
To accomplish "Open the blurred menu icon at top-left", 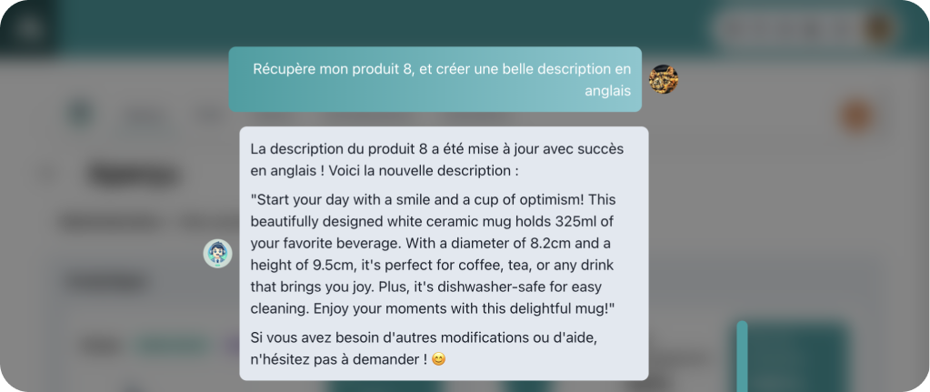I will 28,27.
